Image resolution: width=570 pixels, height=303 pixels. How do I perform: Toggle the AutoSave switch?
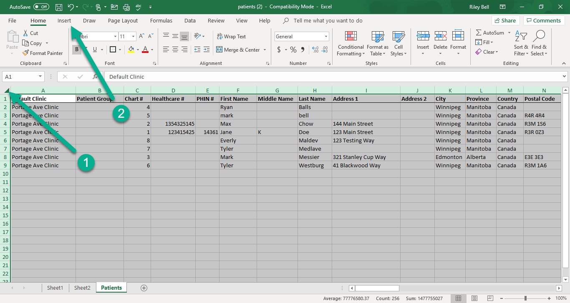coord(41,7)
